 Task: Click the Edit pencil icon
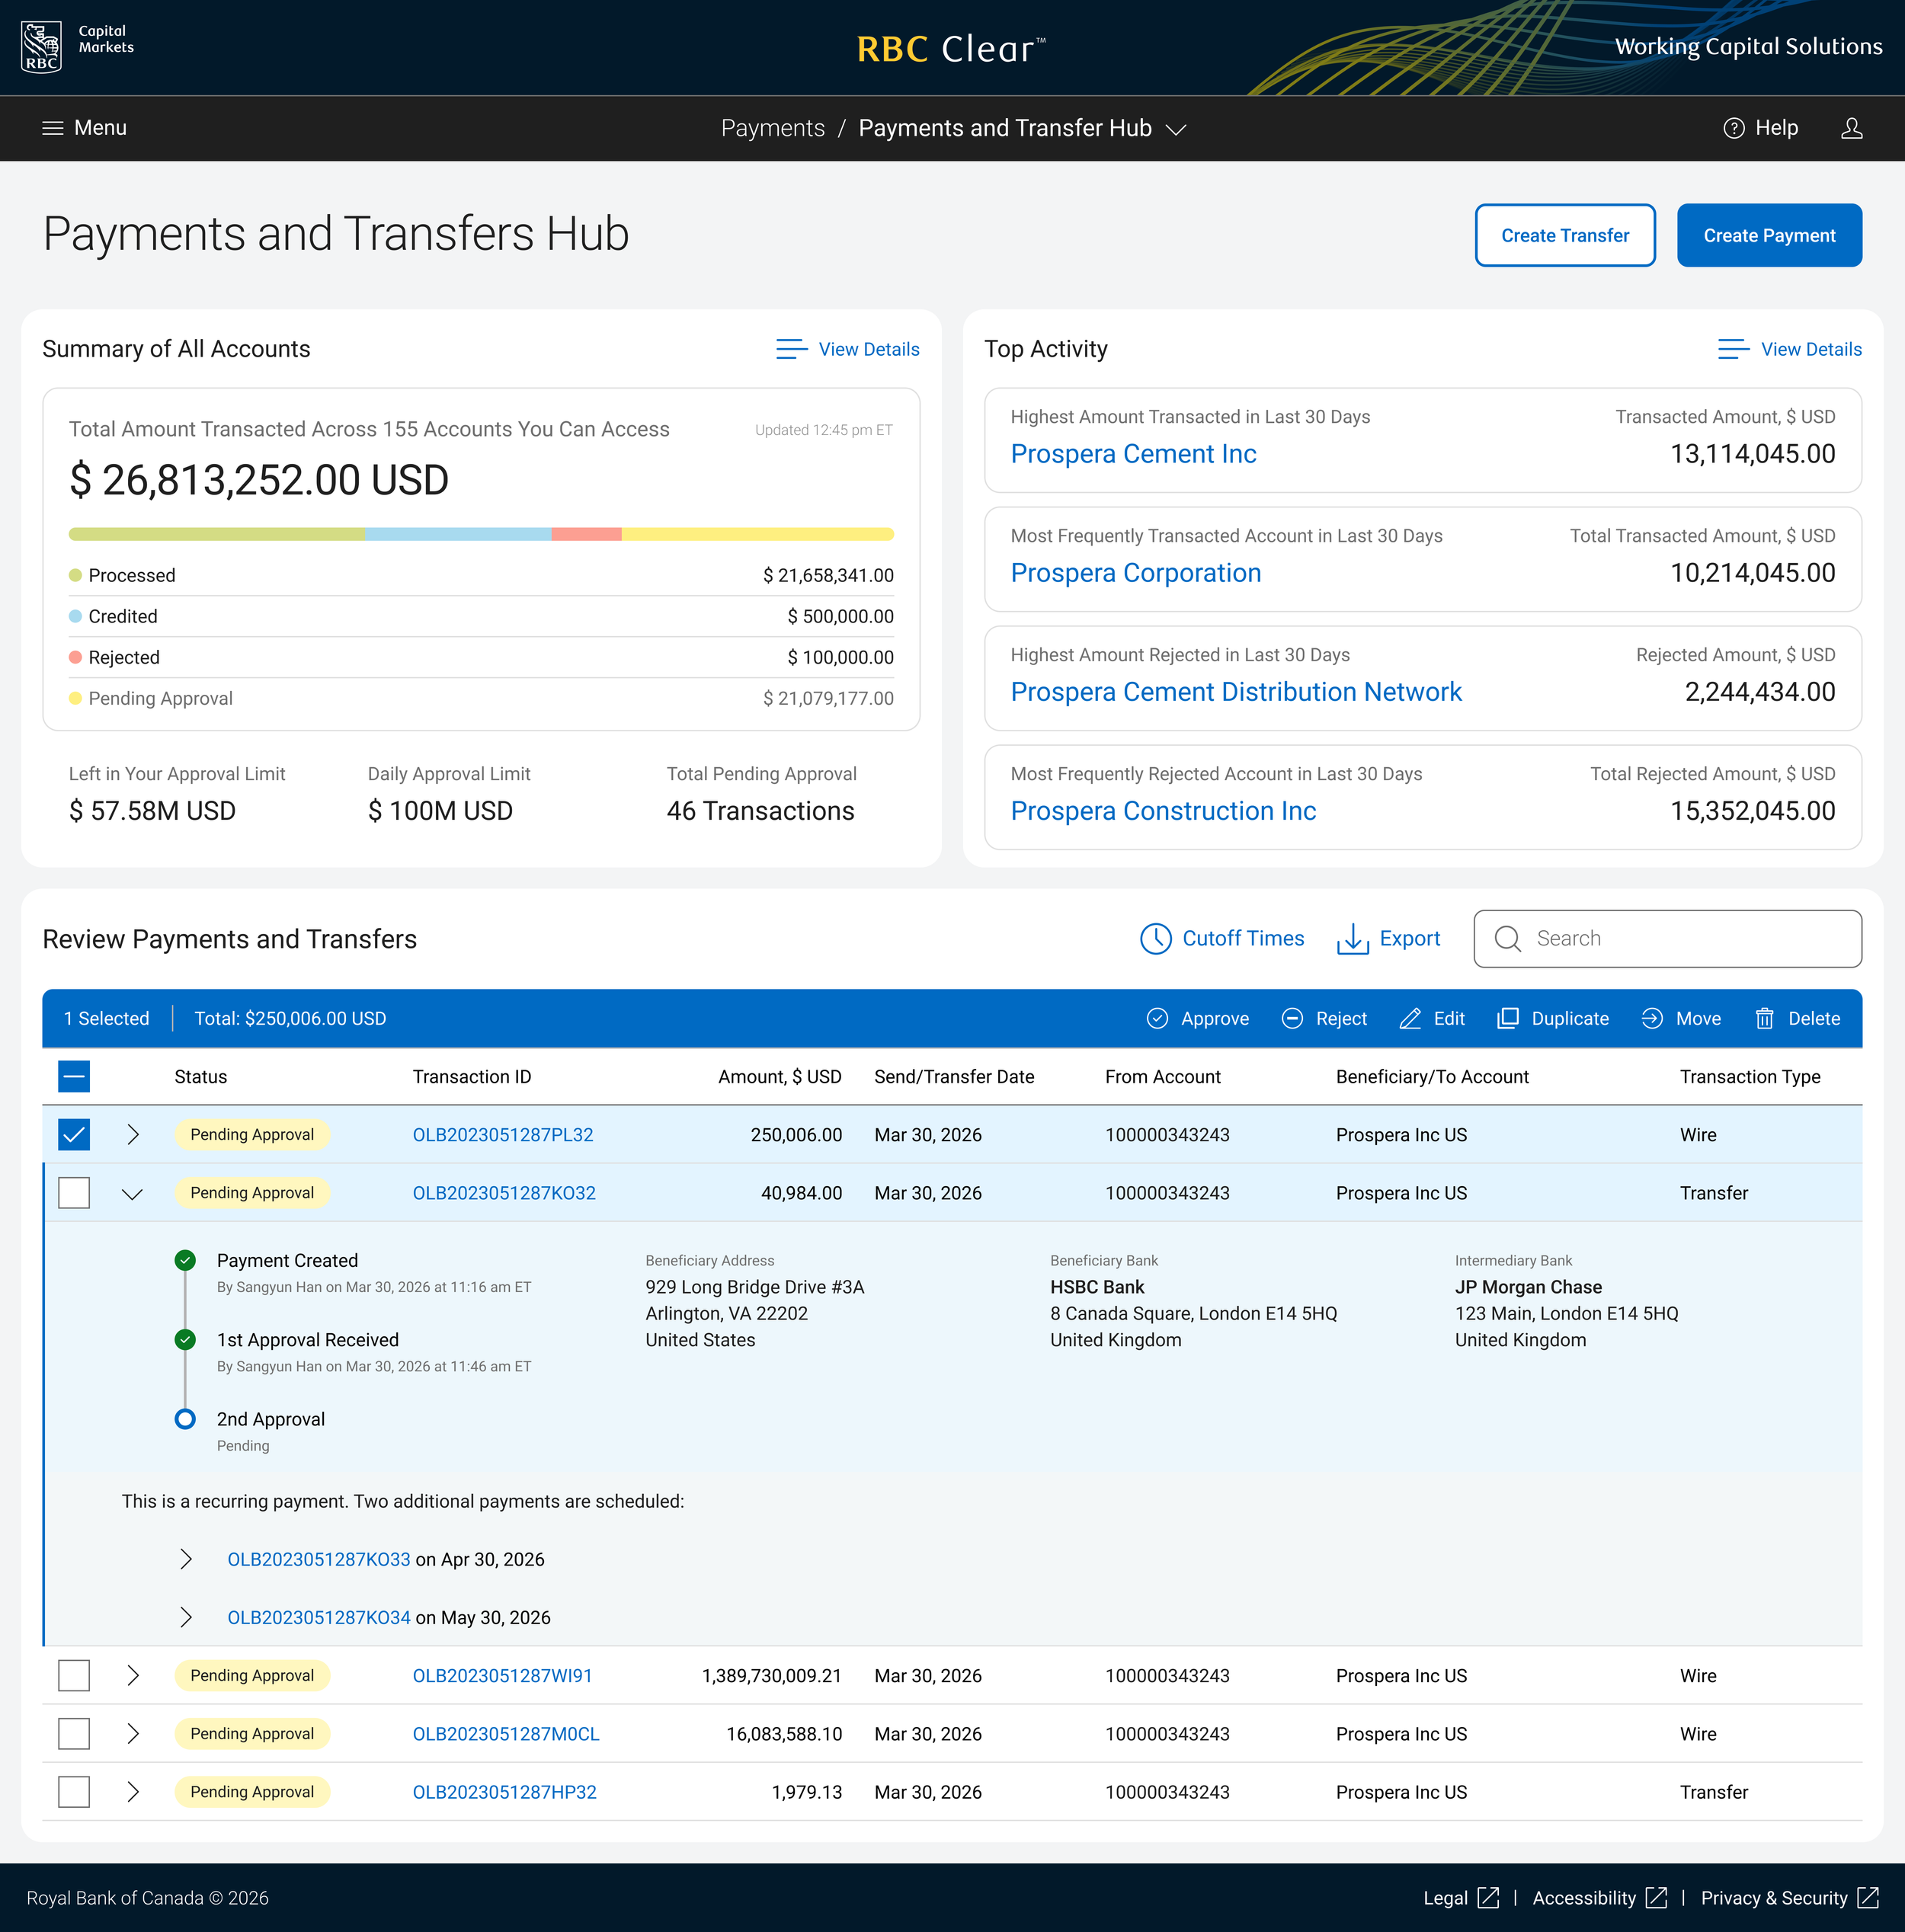pyautogui.click(x=1410, y=1018)
